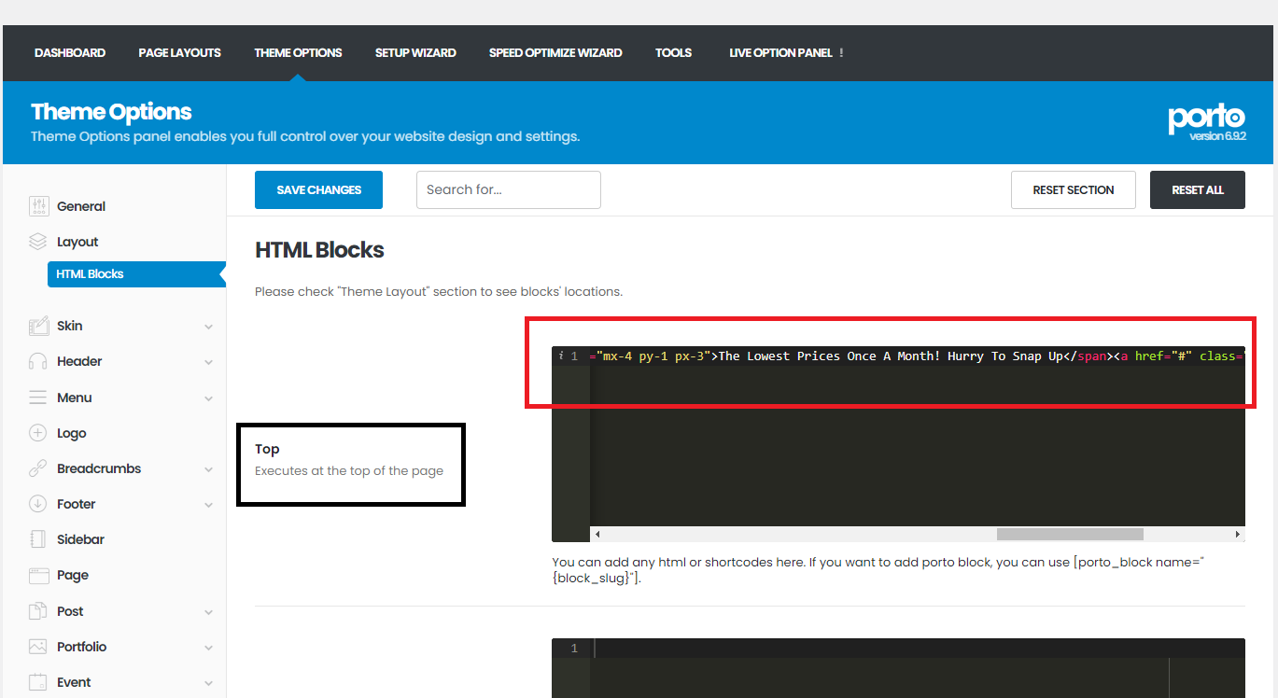
Task: Open the Page Layouts tab
Action: (179, 53)
